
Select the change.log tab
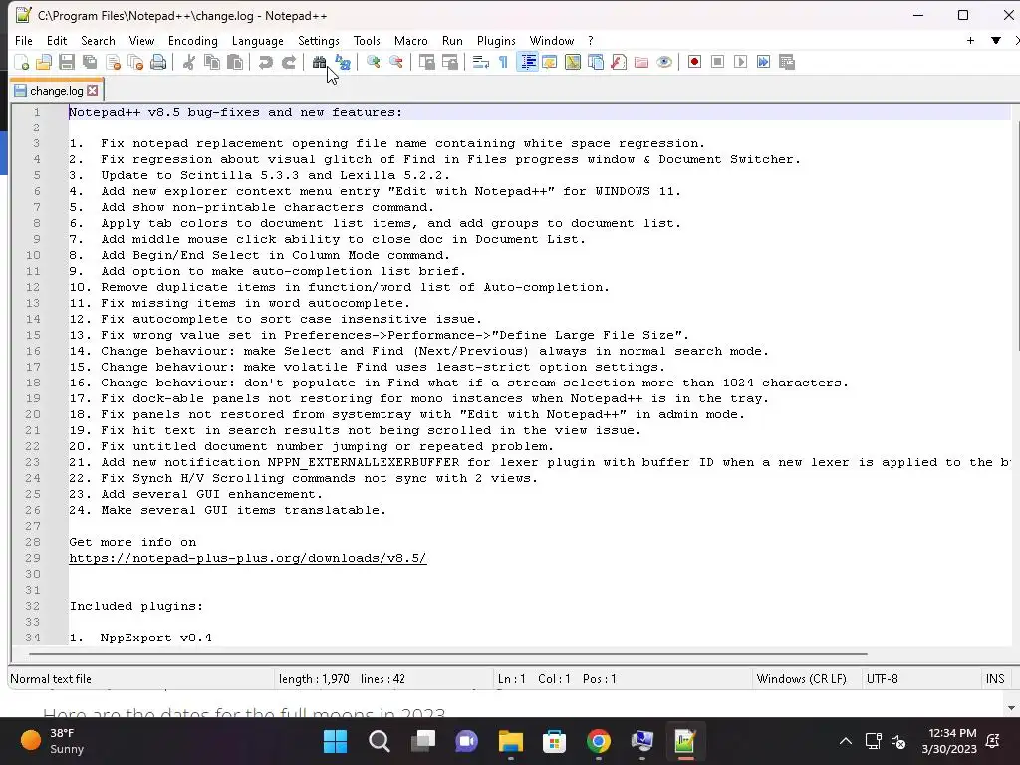click(57, 91)
